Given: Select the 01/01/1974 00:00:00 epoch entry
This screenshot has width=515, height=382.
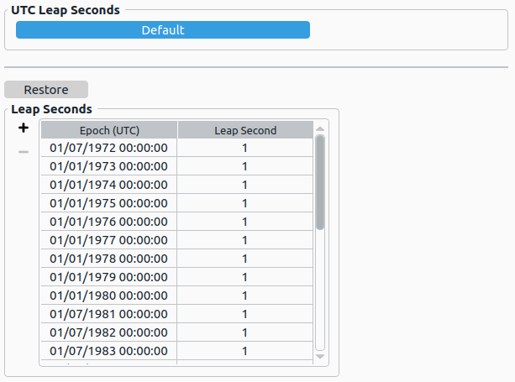Looking at the screenshot, I should click(109, 185).
